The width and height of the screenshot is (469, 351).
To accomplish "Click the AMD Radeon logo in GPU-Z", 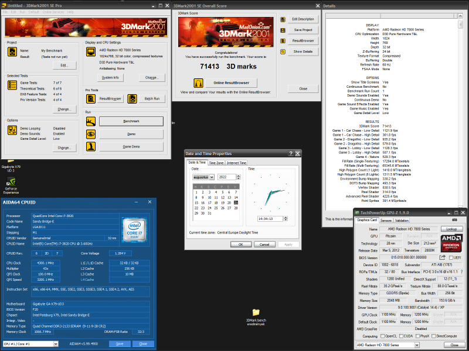I will (451, 243).
